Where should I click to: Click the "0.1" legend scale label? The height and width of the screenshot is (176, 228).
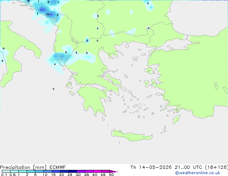4,175
